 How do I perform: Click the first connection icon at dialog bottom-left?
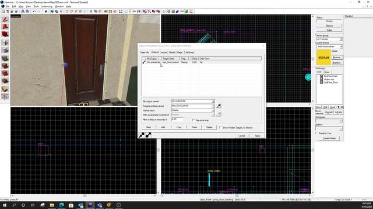tap(142, 135)
